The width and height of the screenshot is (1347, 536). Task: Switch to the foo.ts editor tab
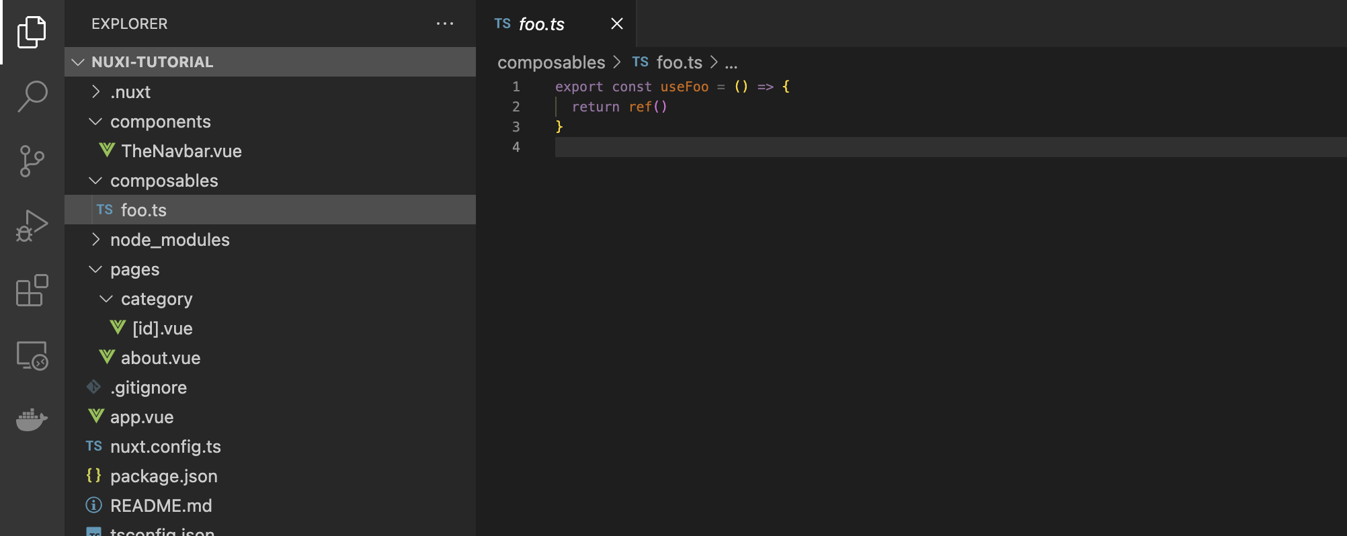pos(541,24)
